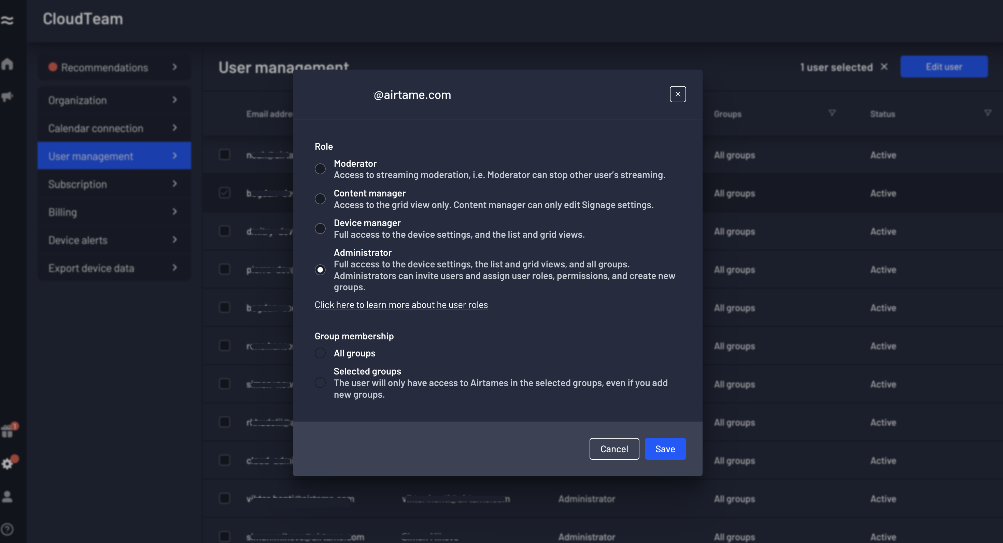Open the learn more about user roles link

point(401,305)
